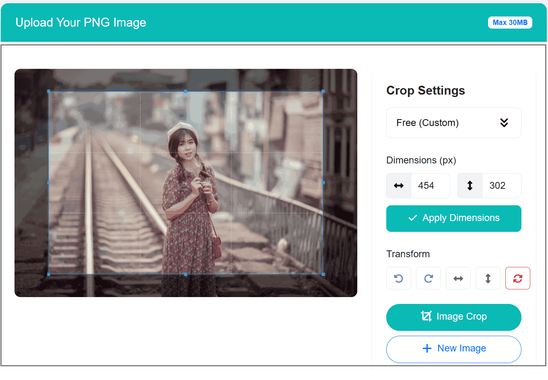Grab the top-left crop corner handle
This screenshot has height=380, width=548.
point(49,92)
